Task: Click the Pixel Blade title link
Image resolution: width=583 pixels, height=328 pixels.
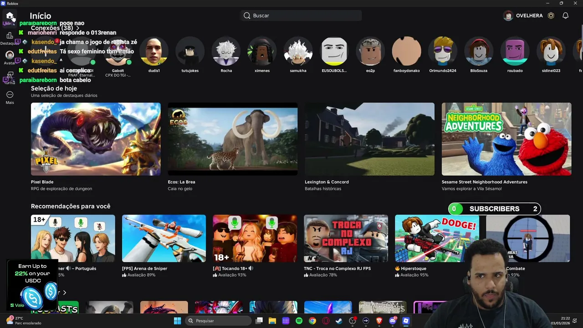Action: 42,182
